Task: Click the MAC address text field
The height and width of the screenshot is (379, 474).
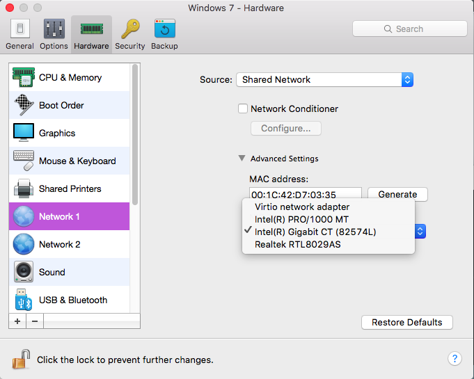Action: tap(305, 195)
